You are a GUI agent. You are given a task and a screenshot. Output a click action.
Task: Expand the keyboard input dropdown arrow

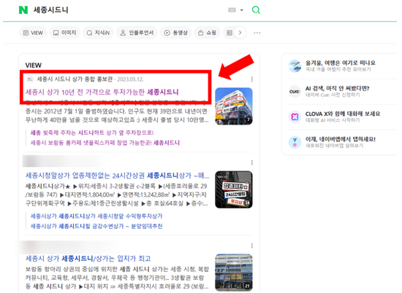(x=241, y=10)
